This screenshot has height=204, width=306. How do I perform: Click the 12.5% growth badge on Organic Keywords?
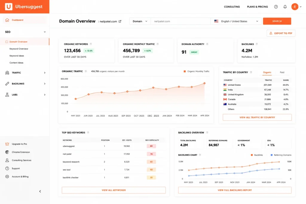tap(89, 51)
